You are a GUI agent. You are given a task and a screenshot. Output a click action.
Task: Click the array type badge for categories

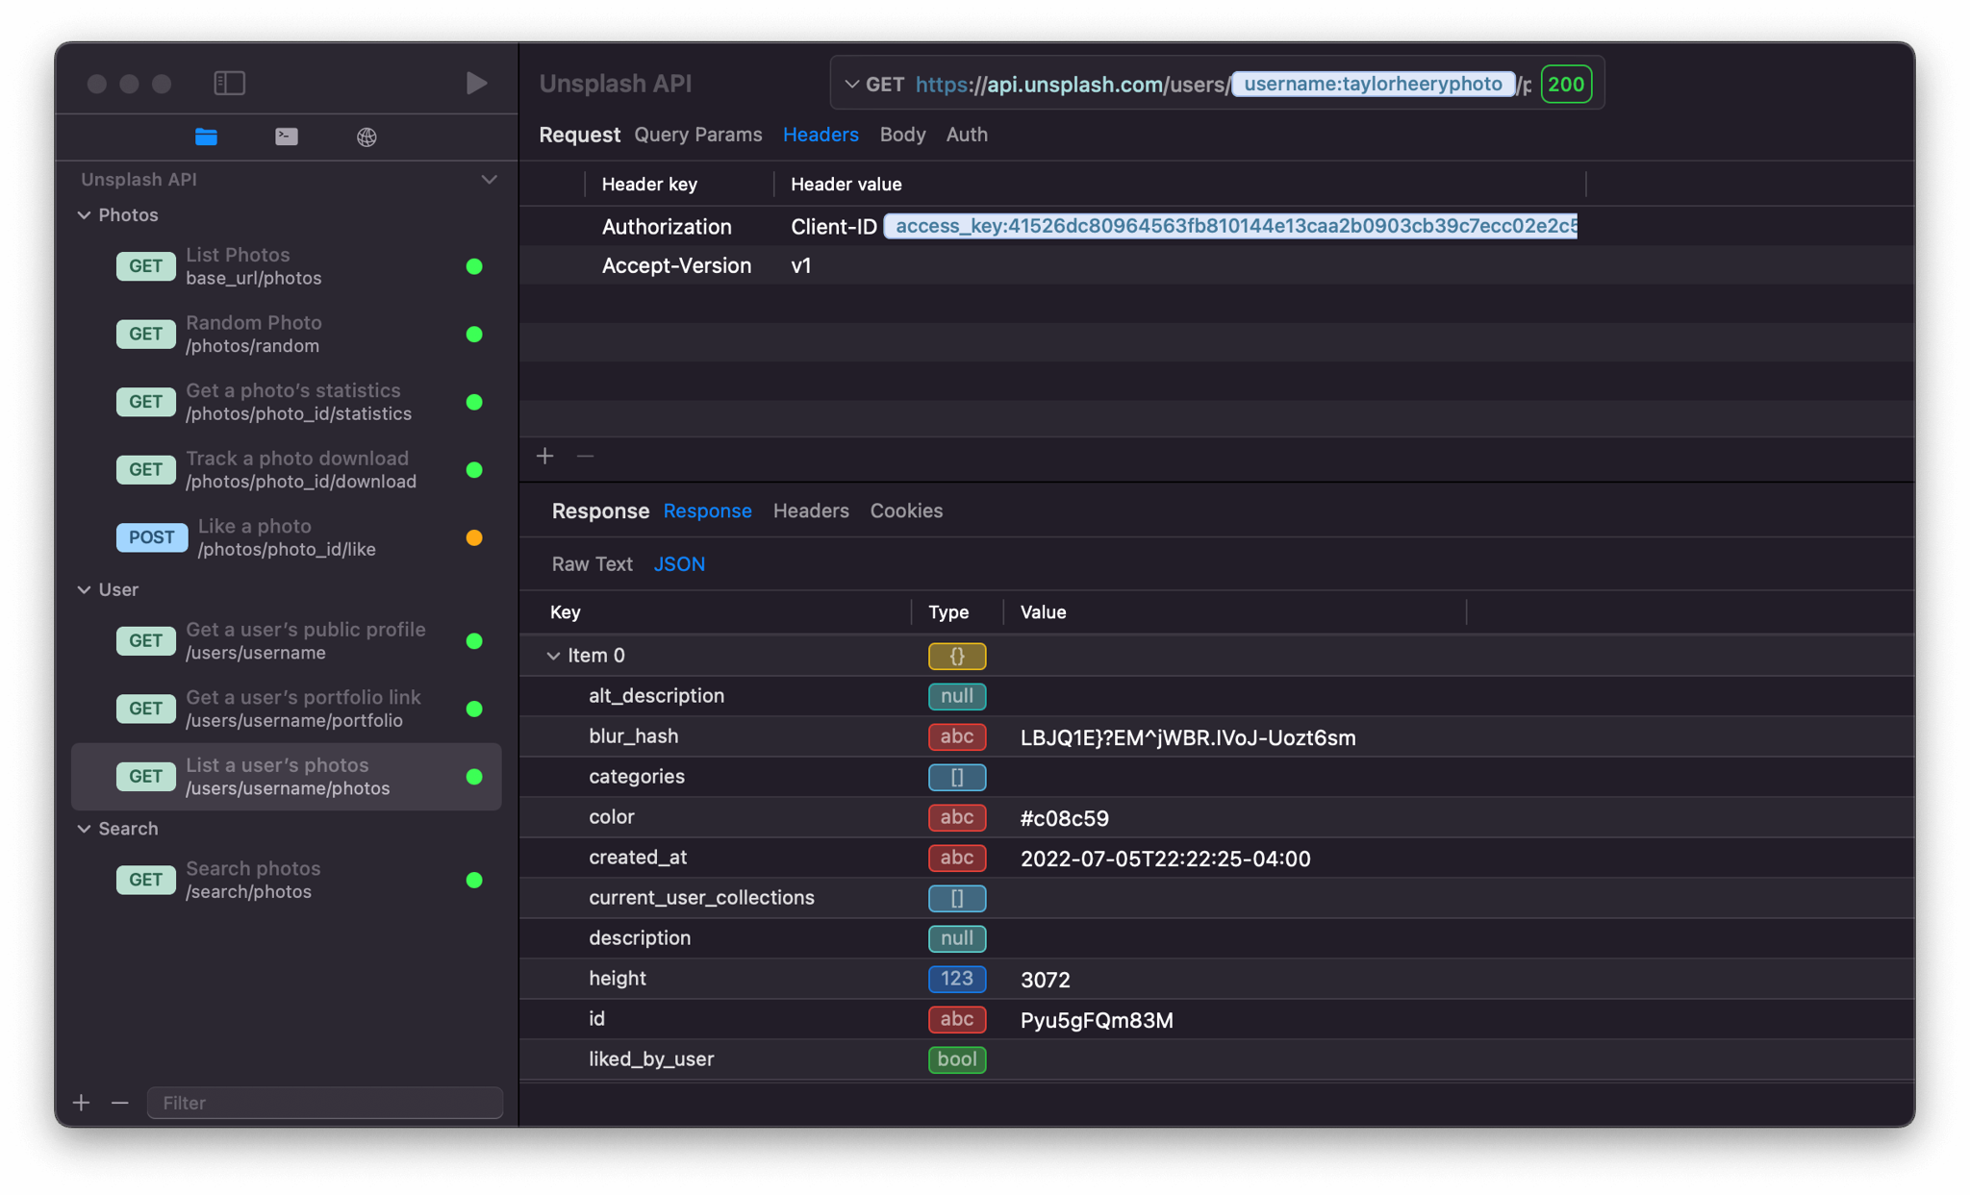click(x=957, y=777)
